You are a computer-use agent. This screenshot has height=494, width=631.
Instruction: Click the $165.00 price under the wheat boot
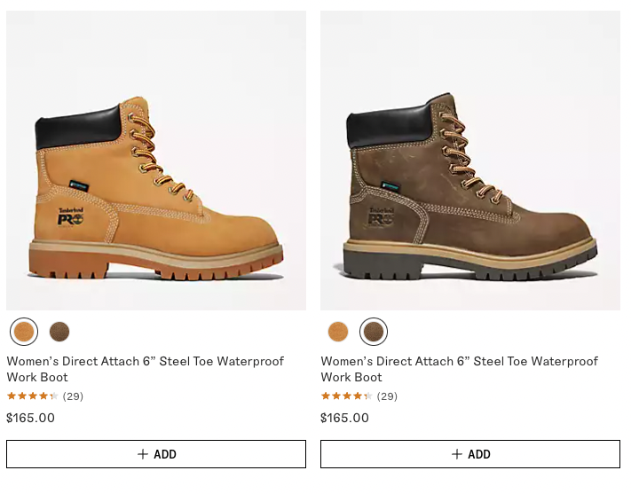(31, 418)
